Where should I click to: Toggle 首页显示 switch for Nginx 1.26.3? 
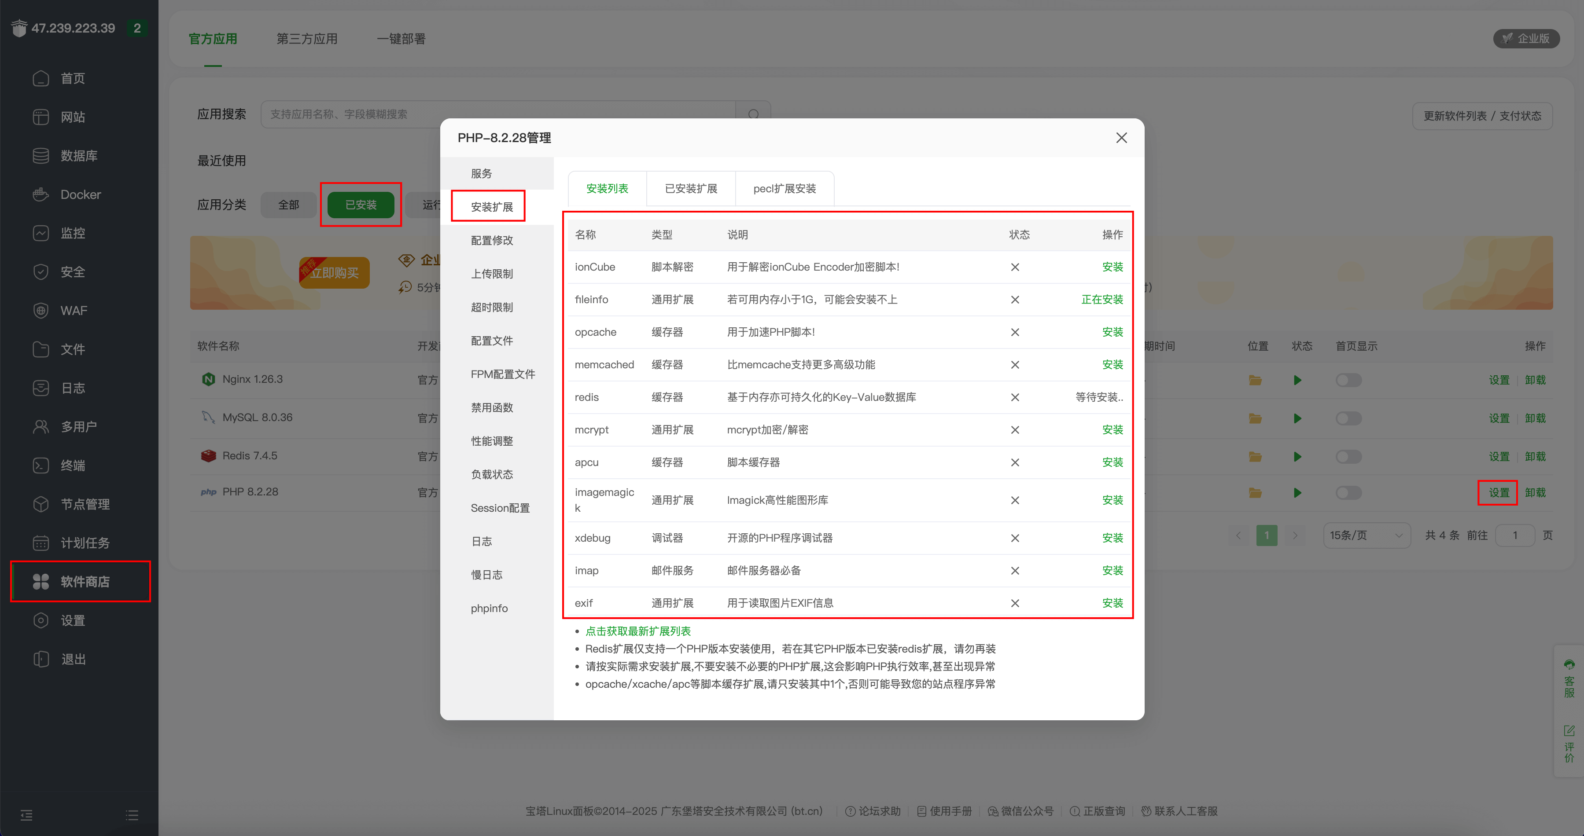click(x=1348, y=379)
